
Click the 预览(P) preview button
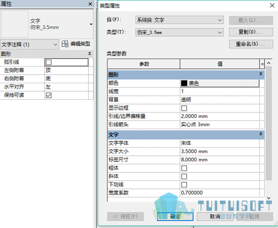pyautogui.click(x=125, y=216)
